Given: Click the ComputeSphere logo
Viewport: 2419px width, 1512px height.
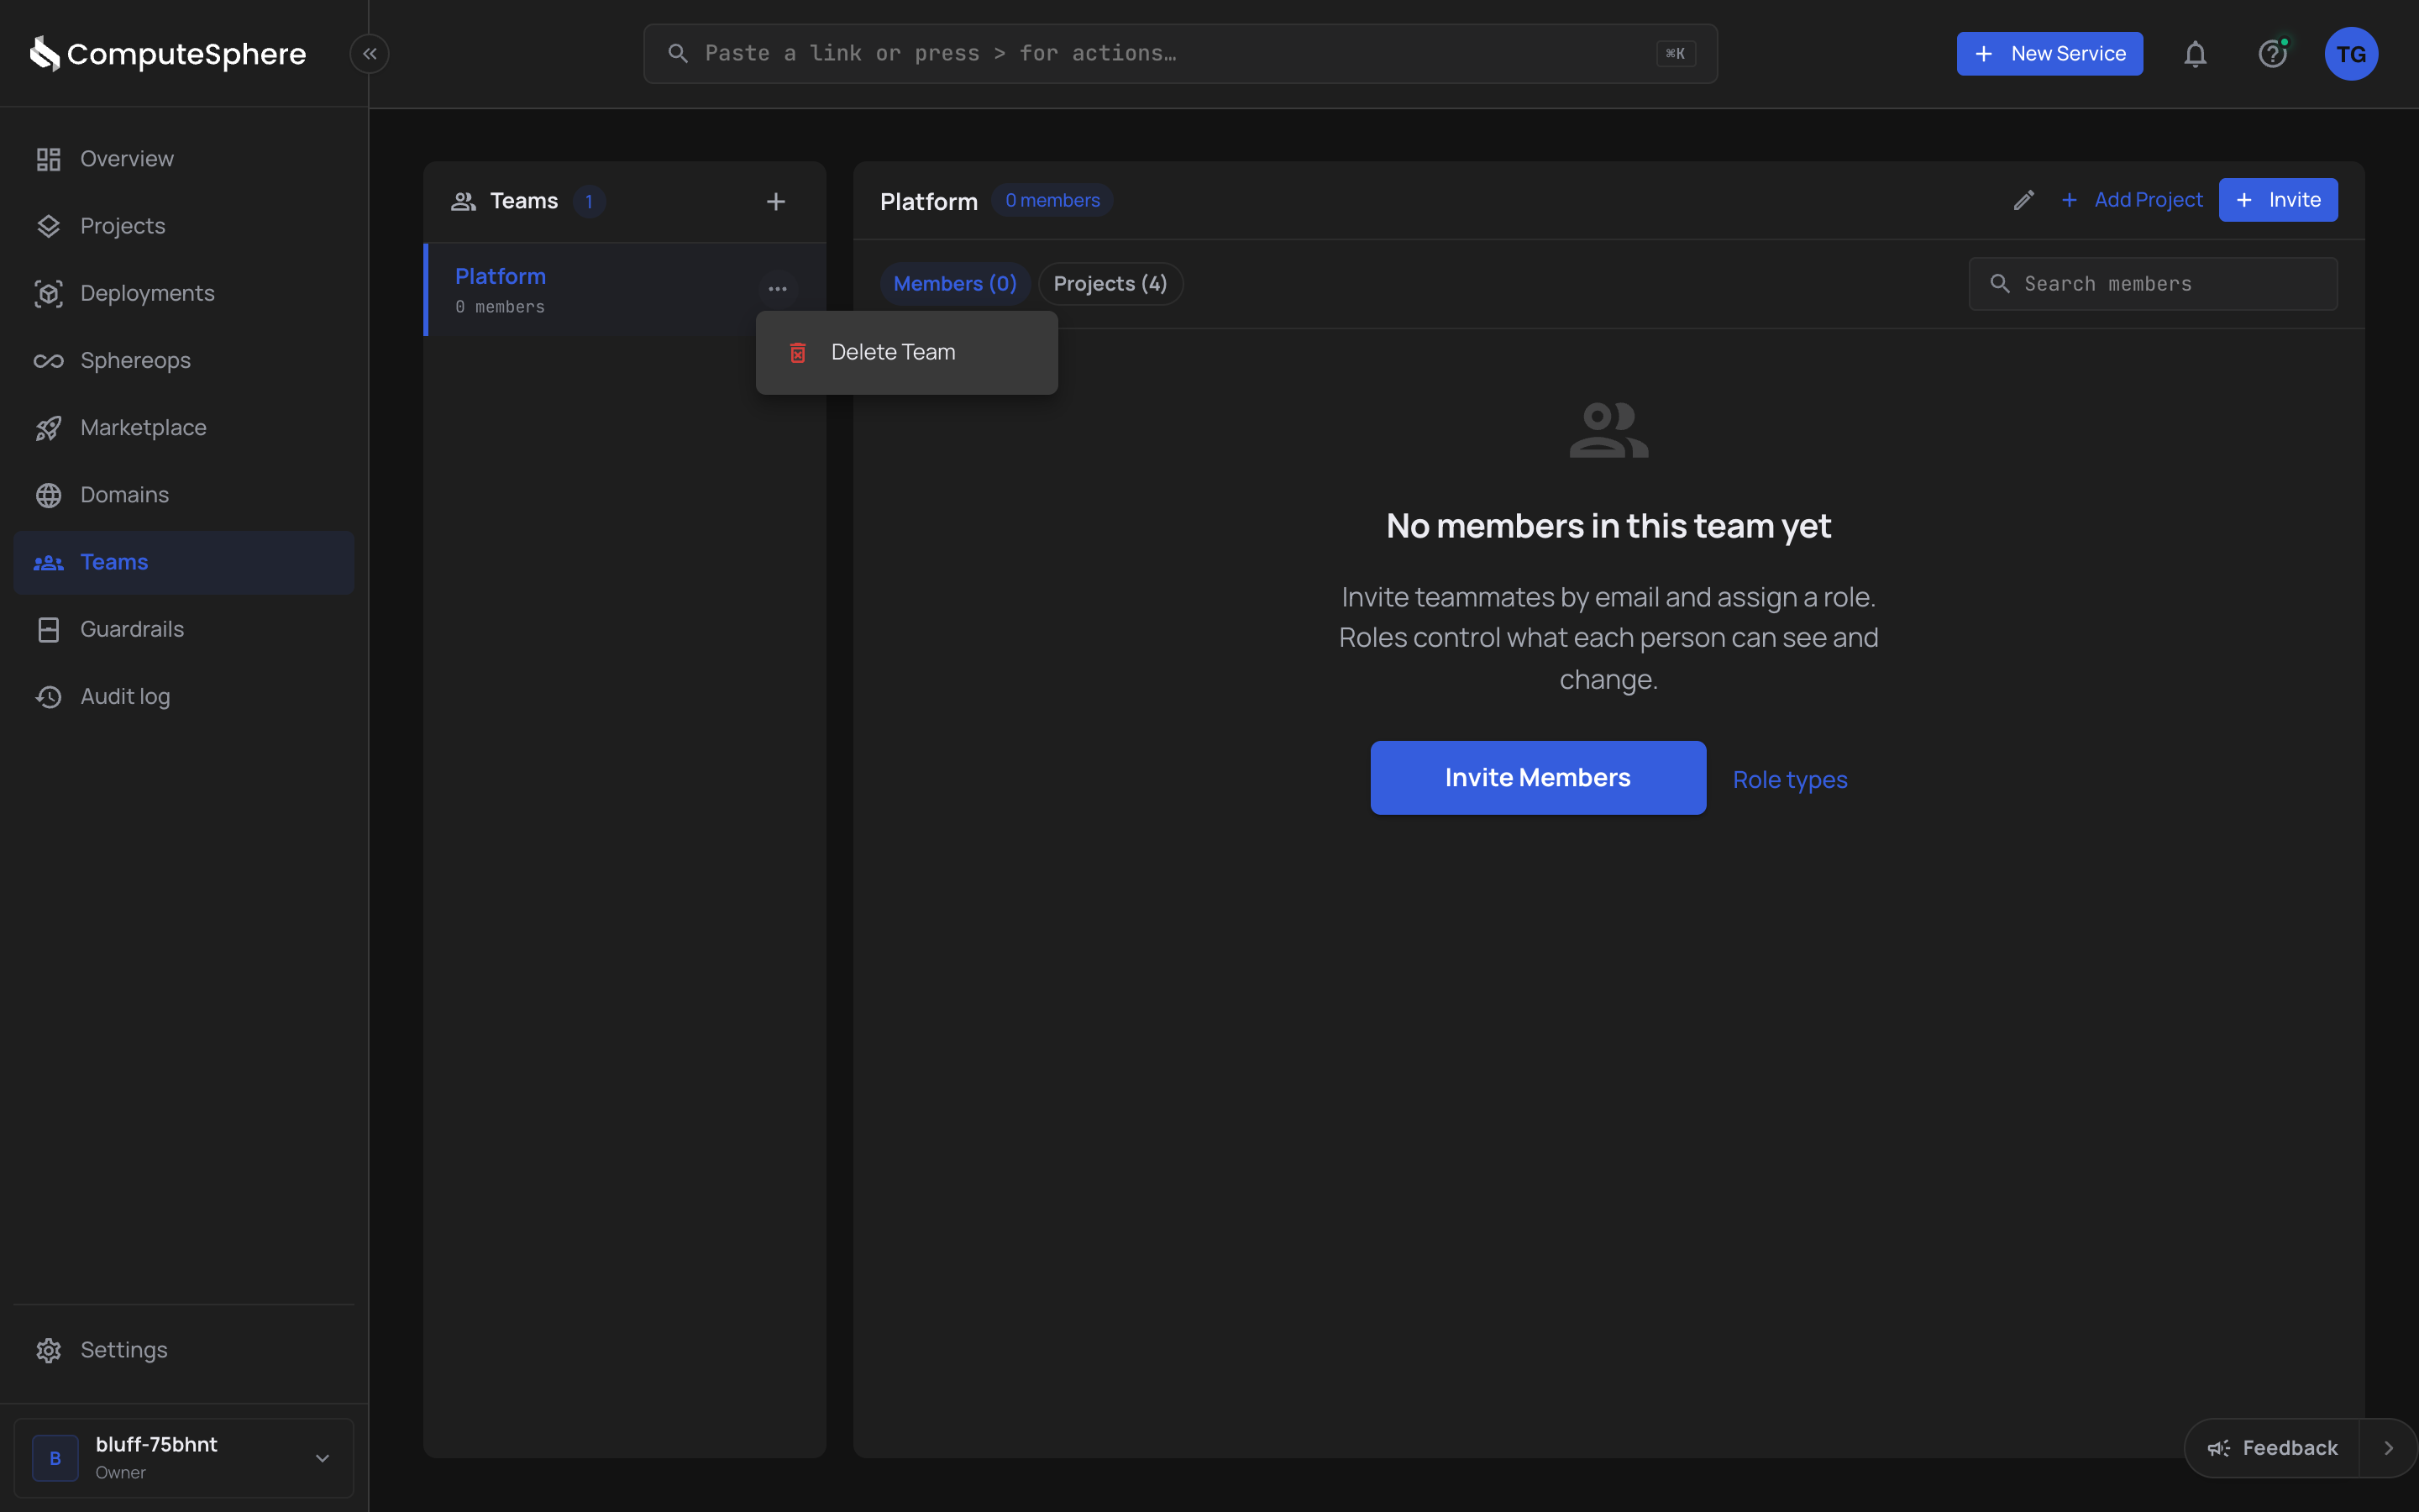Looking at the screenshot, I should pyautogui.click(x=167, y=54).
